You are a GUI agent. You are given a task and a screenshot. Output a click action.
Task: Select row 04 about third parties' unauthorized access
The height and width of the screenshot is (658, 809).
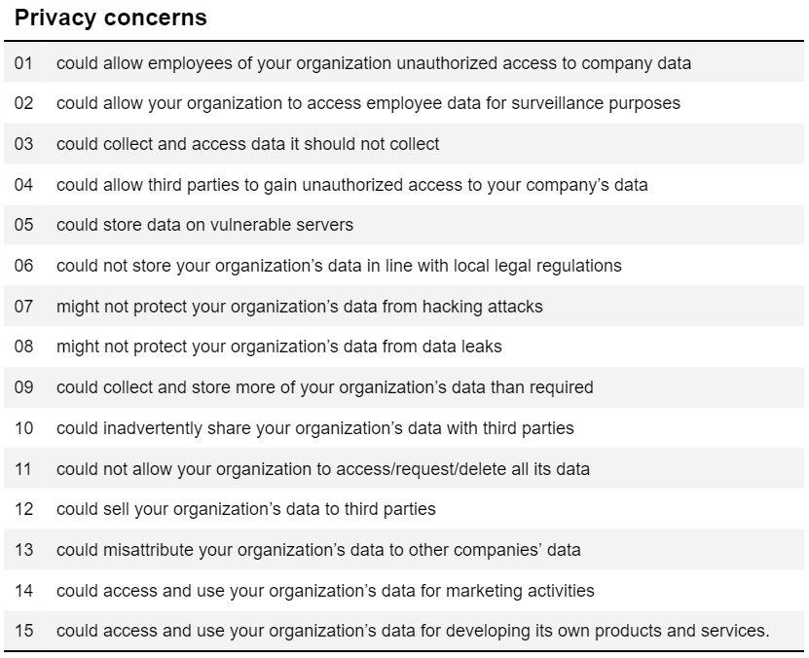coord(404,185)
